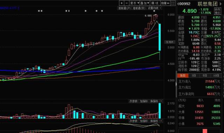Close the volume indicator panel

(x=161, y=101)
